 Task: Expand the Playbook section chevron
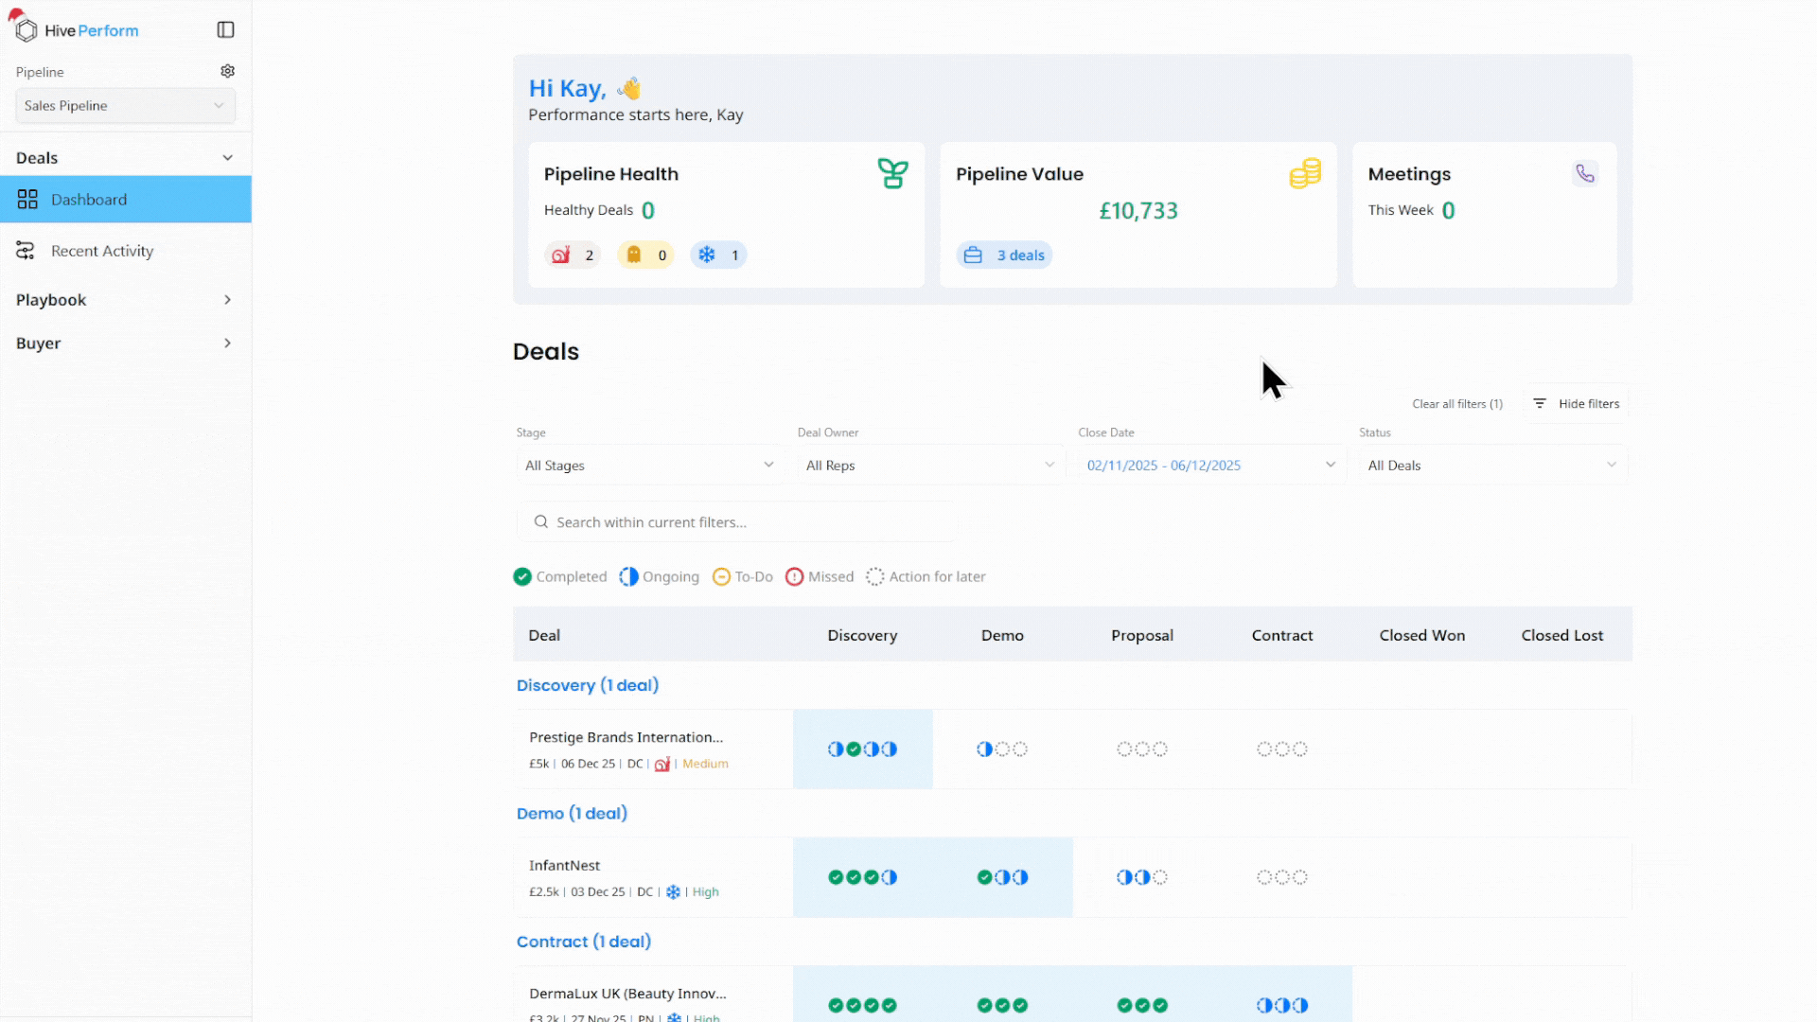[x=227, y=299]
